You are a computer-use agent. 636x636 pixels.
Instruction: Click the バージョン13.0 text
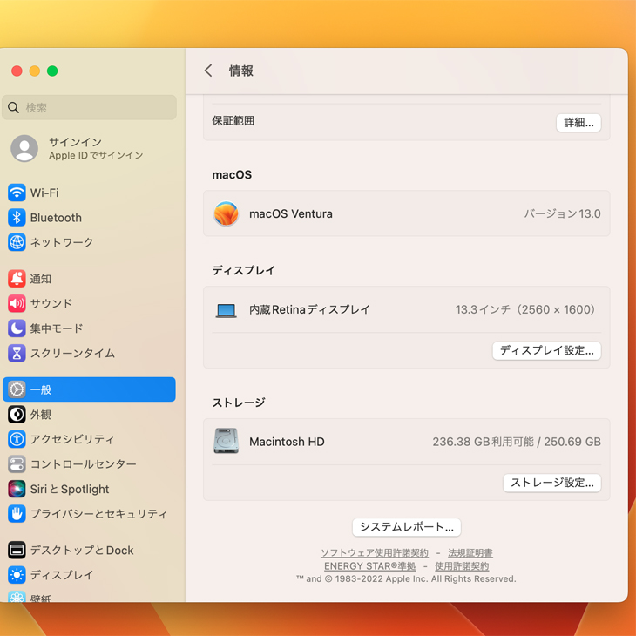coord(562,213)
